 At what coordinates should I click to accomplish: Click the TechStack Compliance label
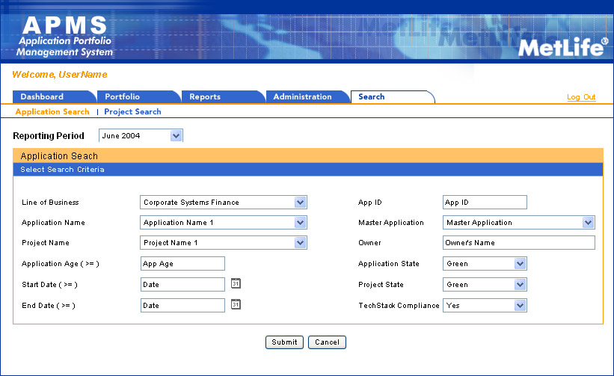(x=399, y=306)
